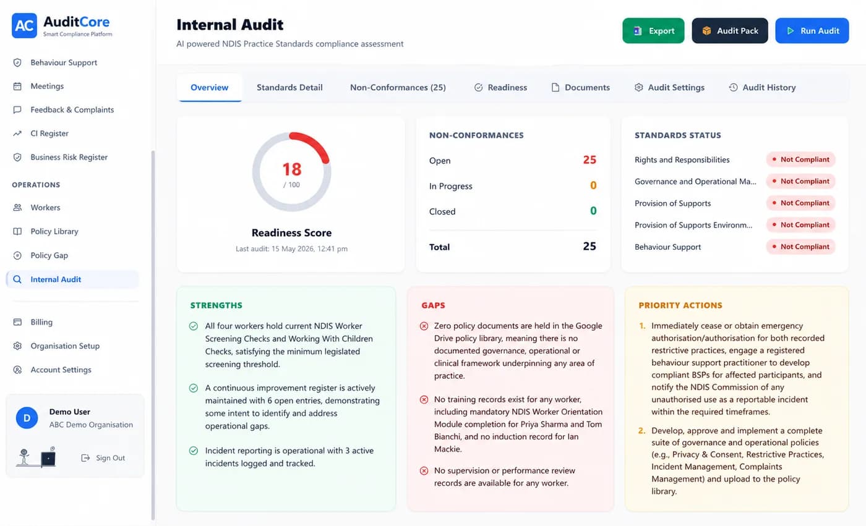
Task: Open the Documents tab
Action: (580, 88)
